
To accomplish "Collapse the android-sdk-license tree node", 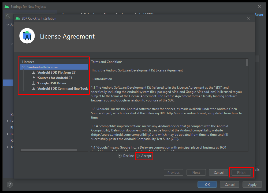I will [x=24, y=67].
